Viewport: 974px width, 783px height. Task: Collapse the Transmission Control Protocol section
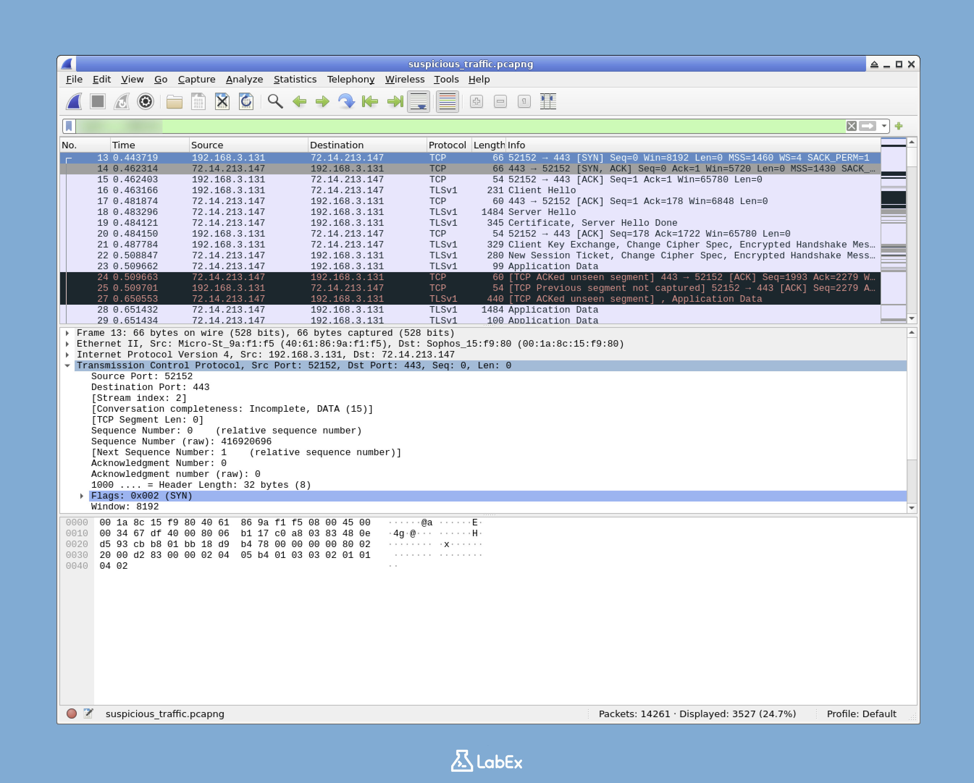click(x=68, y=365)
